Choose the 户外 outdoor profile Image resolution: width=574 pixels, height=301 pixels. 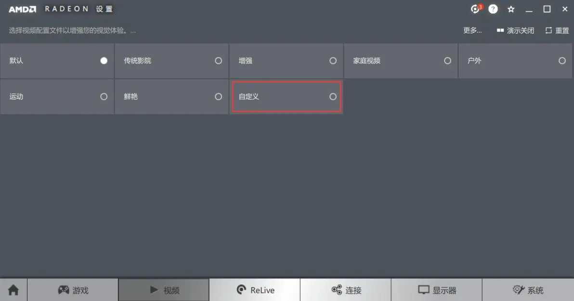click(x=515, y=61)
